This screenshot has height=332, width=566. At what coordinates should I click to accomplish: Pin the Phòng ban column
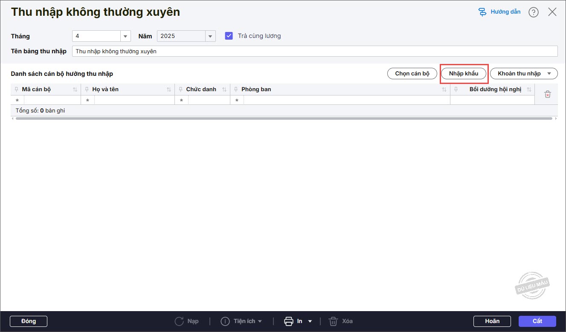click(x=236, y=89)
